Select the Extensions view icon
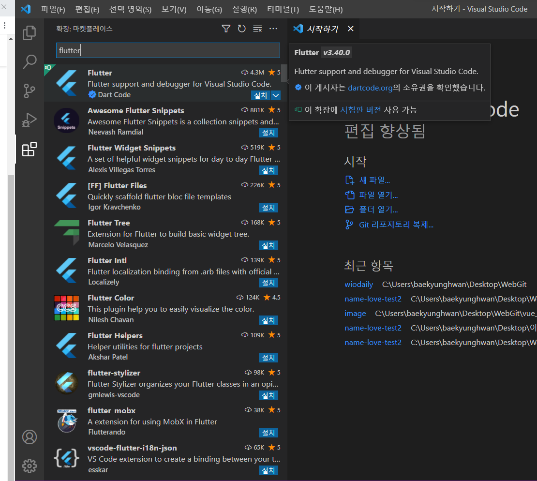The height and width of the screenshot is (481, 537). coord(30,149)
